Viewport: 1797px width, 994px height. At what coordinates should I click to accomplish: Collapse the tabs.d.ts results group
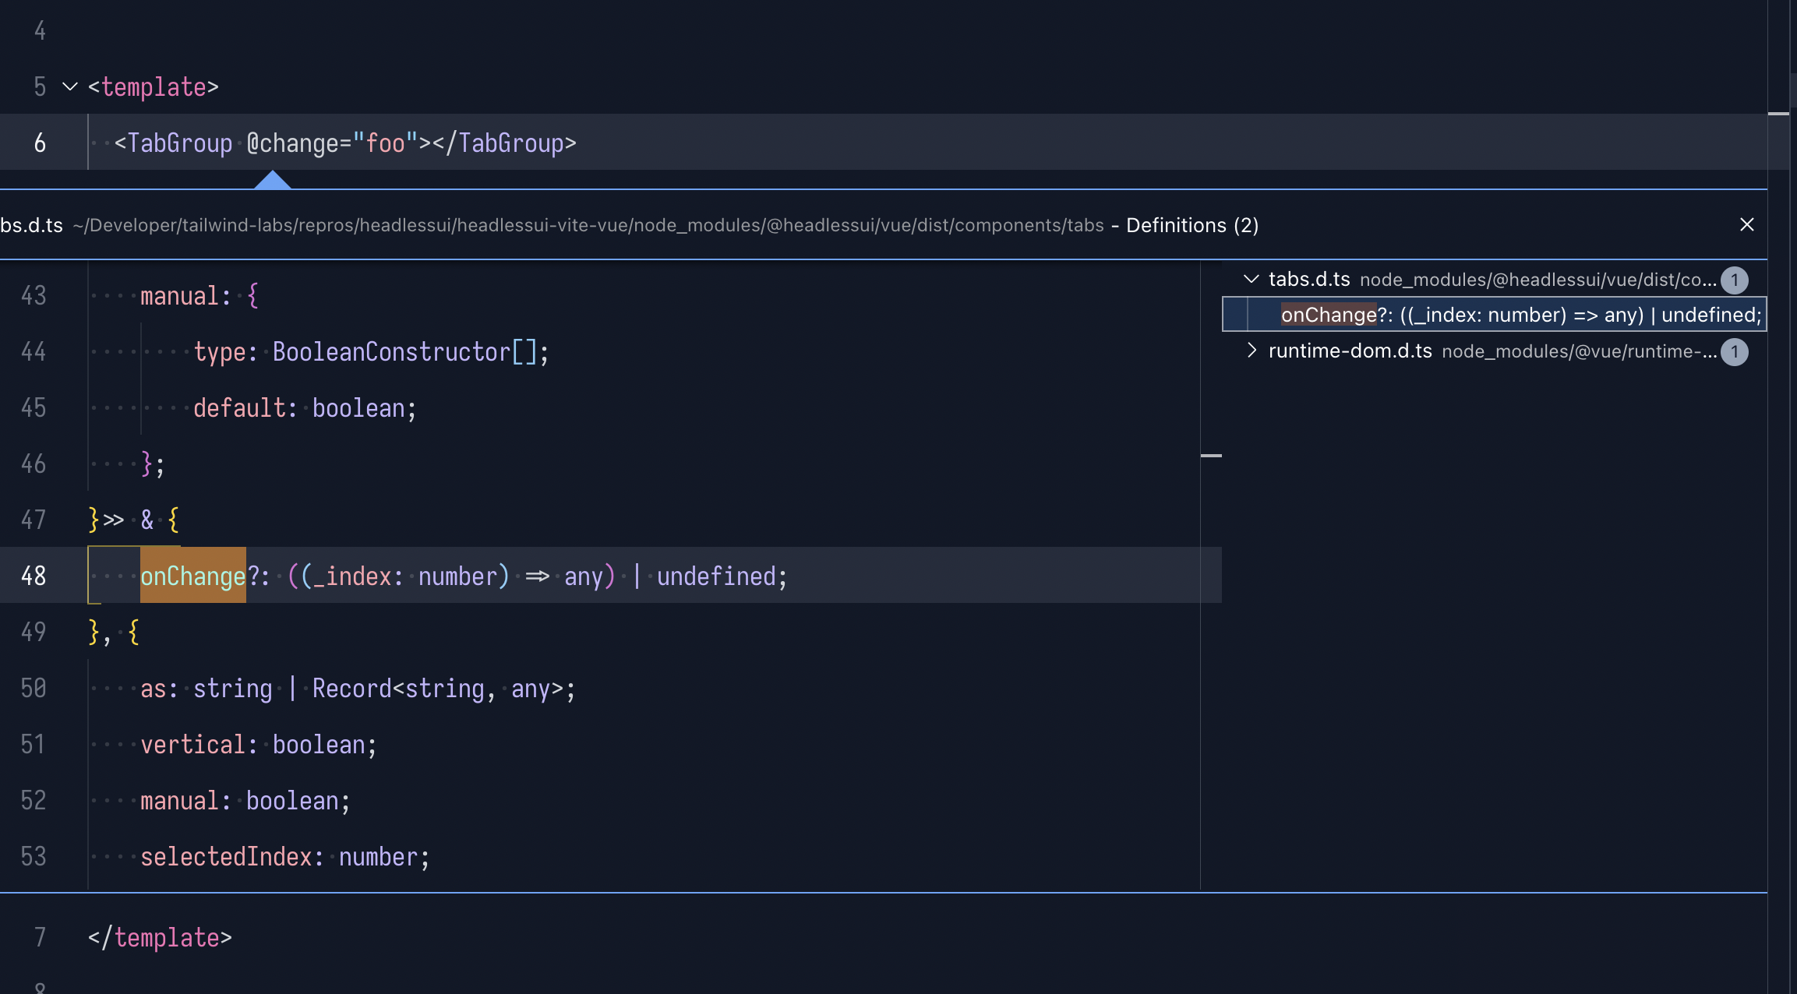pyautogui.click(x=1252, y=279)
